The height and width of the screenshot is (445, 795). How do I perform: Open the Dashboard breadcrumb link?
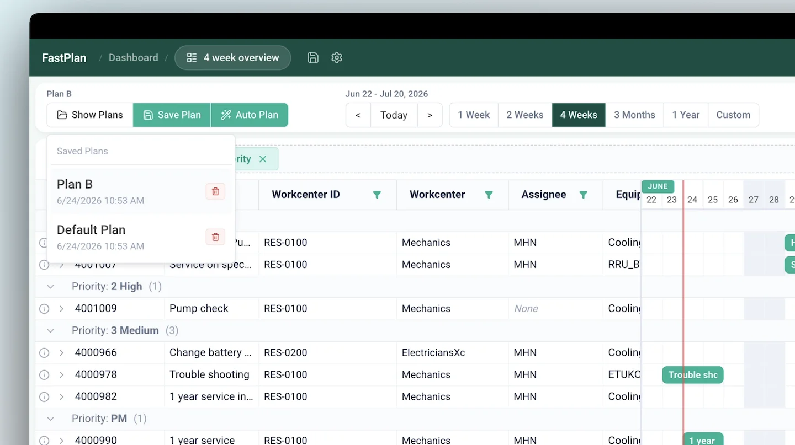(133, 57)
